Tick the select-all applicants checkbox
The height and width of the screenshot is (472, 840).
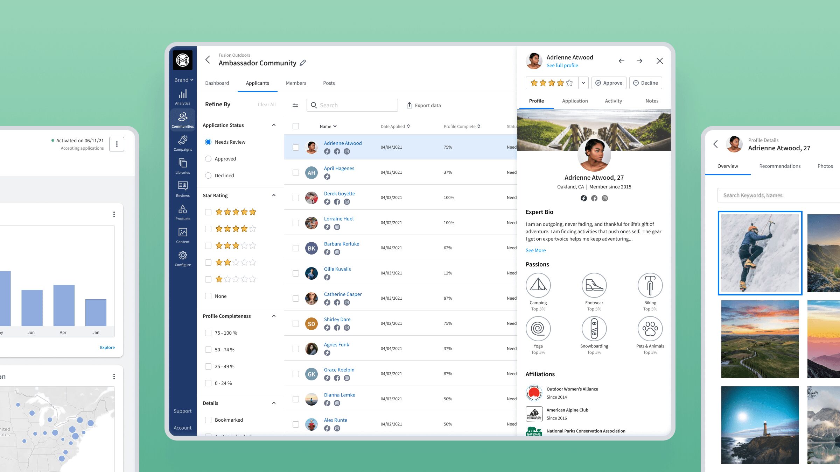[x=296, y=126]
